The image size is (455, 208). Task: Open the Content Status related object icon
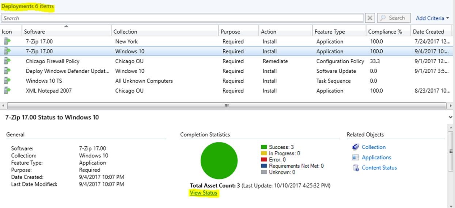pyautogui.click(x=356, y=168)
